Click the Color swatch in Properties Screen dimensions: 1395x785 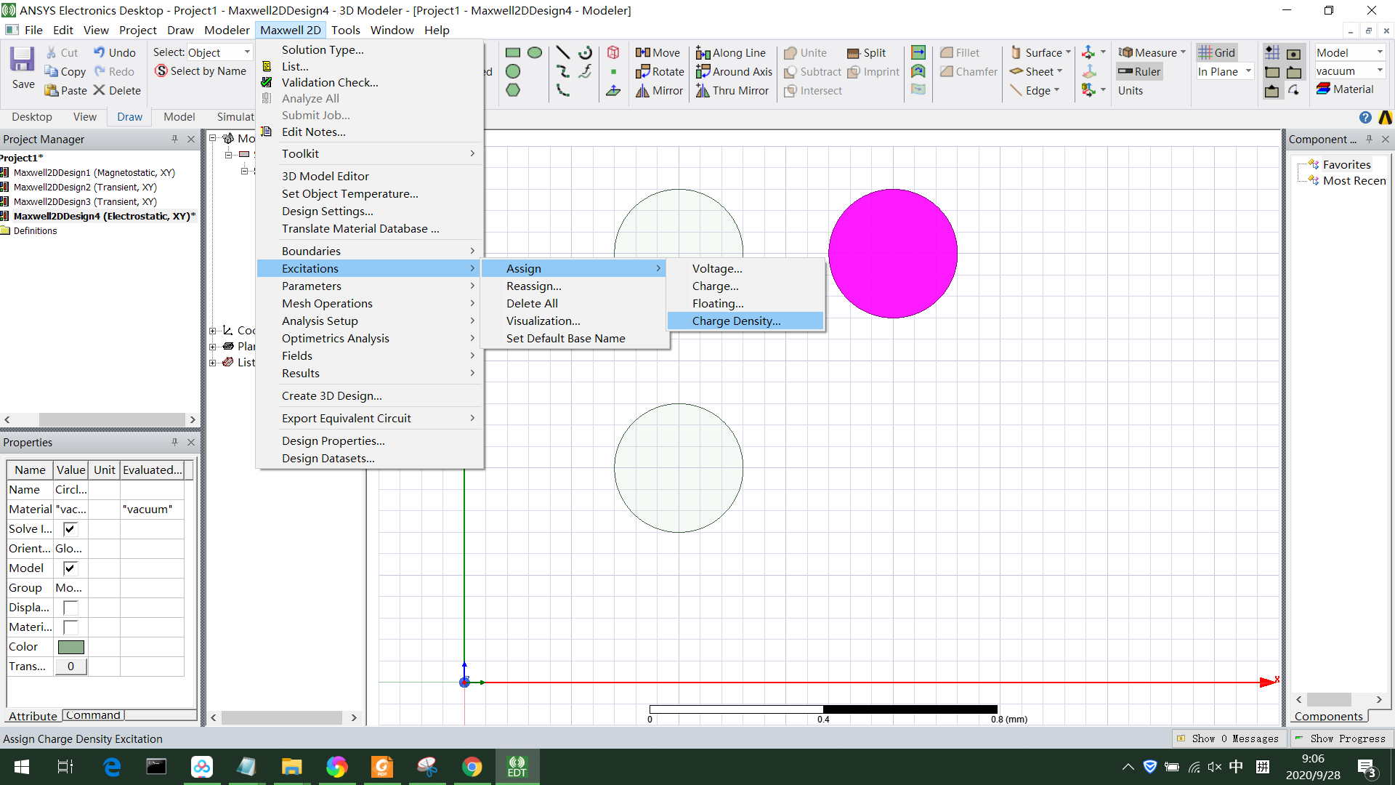[70, 647]
